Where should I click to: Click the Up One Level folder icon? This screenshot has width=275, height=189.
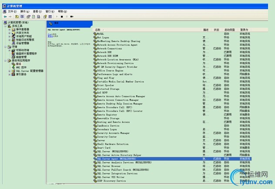(17, 17)
